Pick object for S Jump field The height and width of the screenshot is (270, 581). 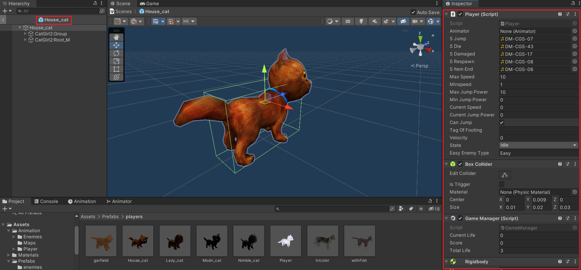(x=575, y=39)
